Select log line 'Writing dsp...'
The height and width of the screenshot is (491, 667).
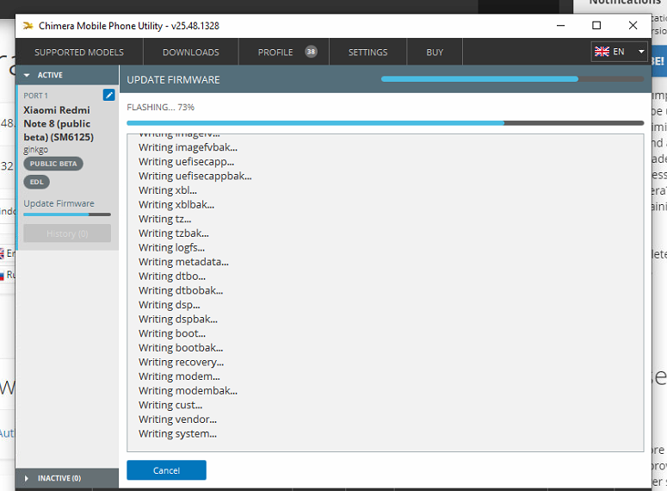click(x=170, y=305)
